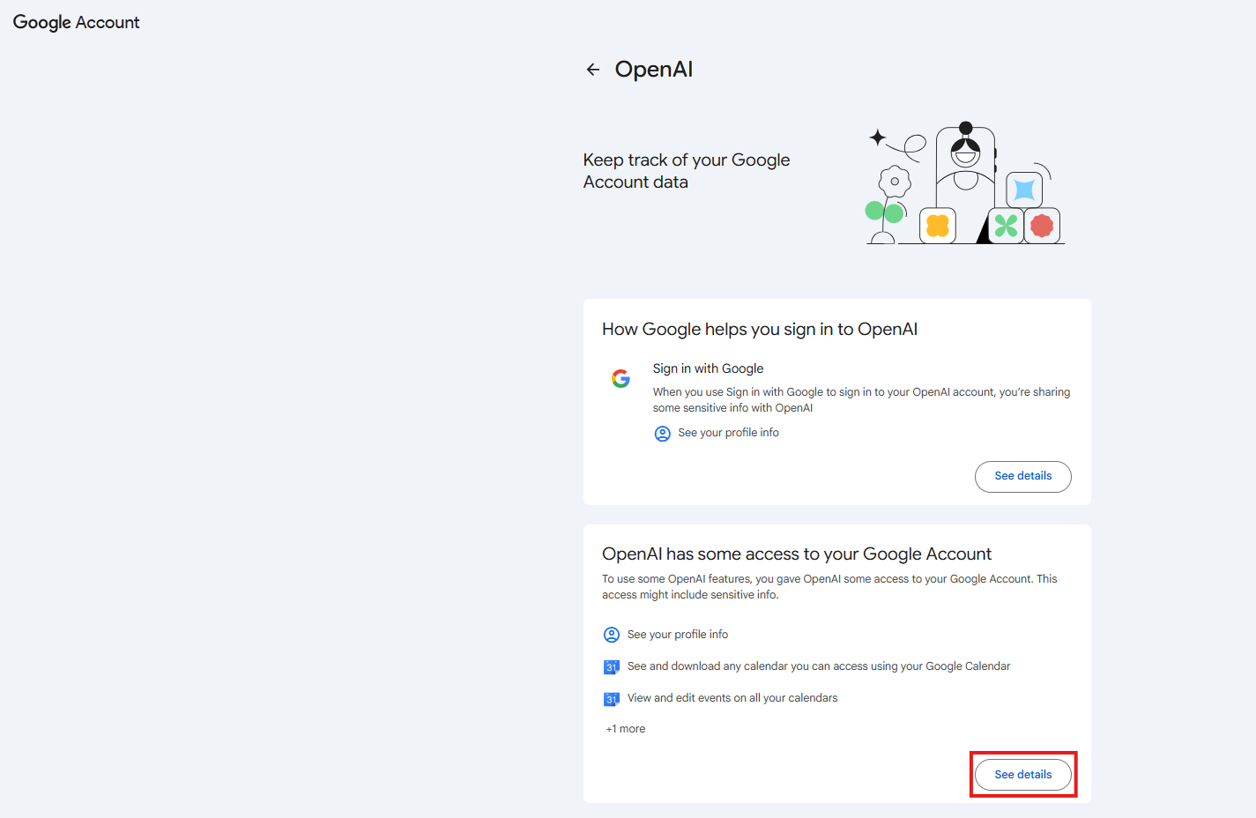Click 'How Google helps you sign in to OpenAI' heading
The height and width of the screenshot is (818, 1256).
tap(760, 329)
